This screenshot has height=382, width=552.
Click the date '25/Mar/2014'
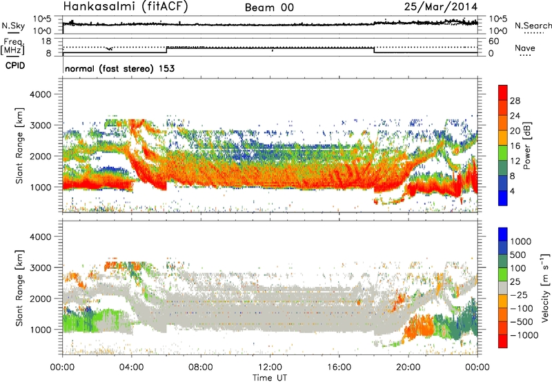[x=441, y=7]
